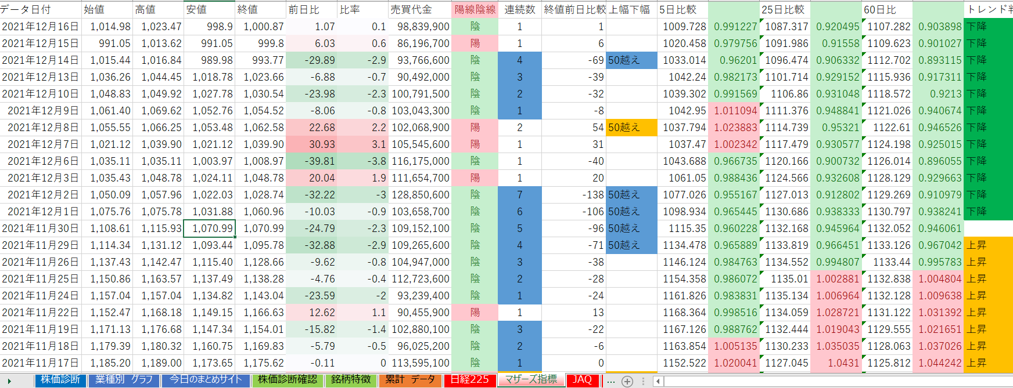
Task: Click the date cell 2021年12月16日
Action: pyautogui.click(x=41, y=27)
